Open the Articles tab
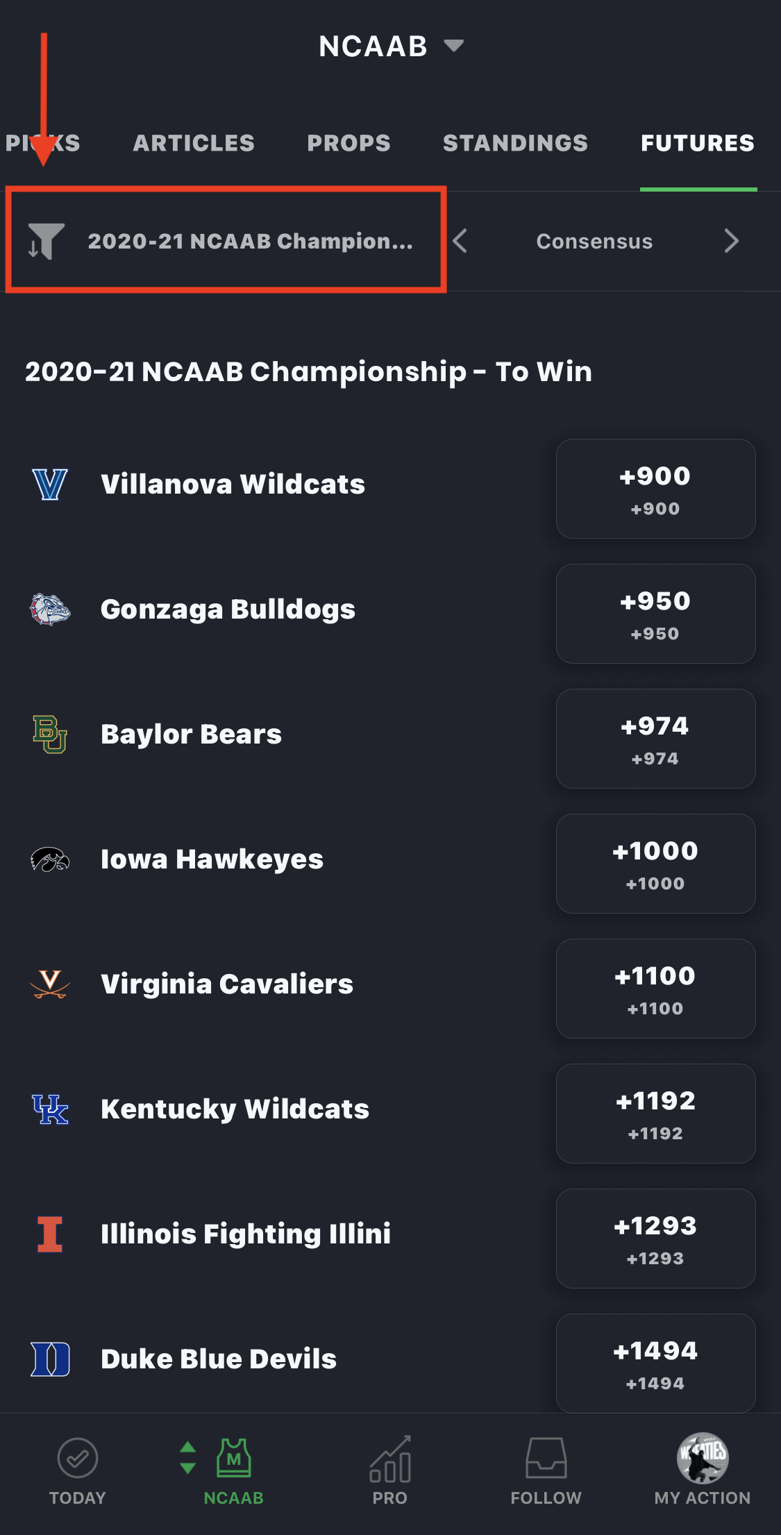The width and height of the screenshot is (781, 1535). click(x=194, y=143)
